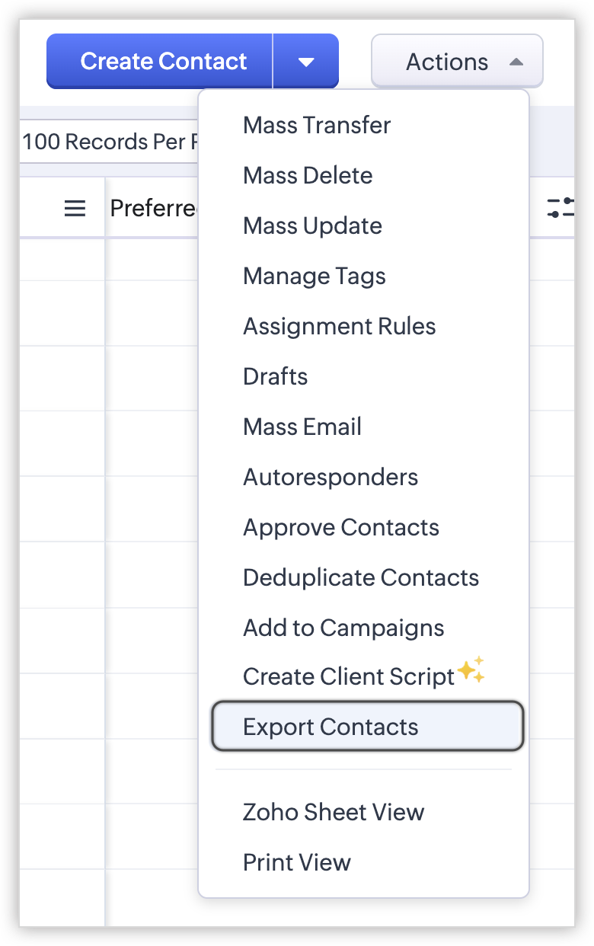Image resolution: width=594 pixels, height=946 pixels.
Task: Select Mass Update menu entry
Action: [x=312, y=226]
